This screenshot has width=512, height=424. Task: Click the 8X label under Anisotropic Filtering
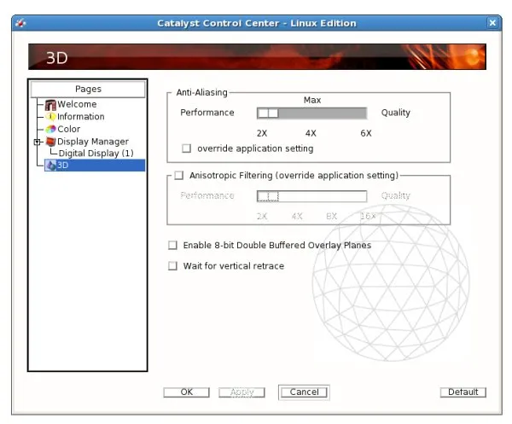click(x=331, y=217)
